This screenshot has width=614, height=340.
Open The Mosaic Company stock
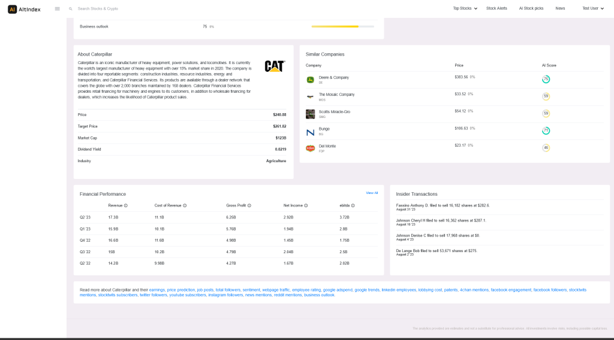coord(336,95)
